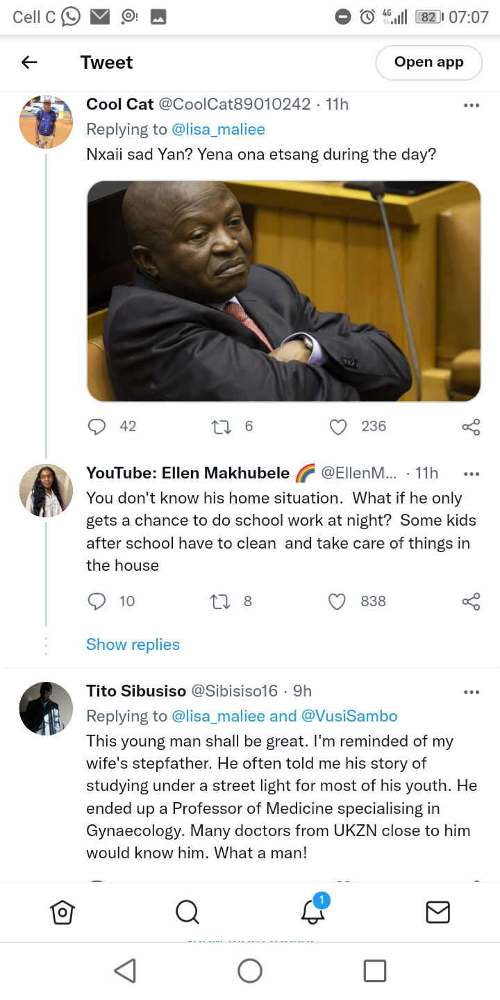Open more options for Cool Cat's tweet

point(471,106)
